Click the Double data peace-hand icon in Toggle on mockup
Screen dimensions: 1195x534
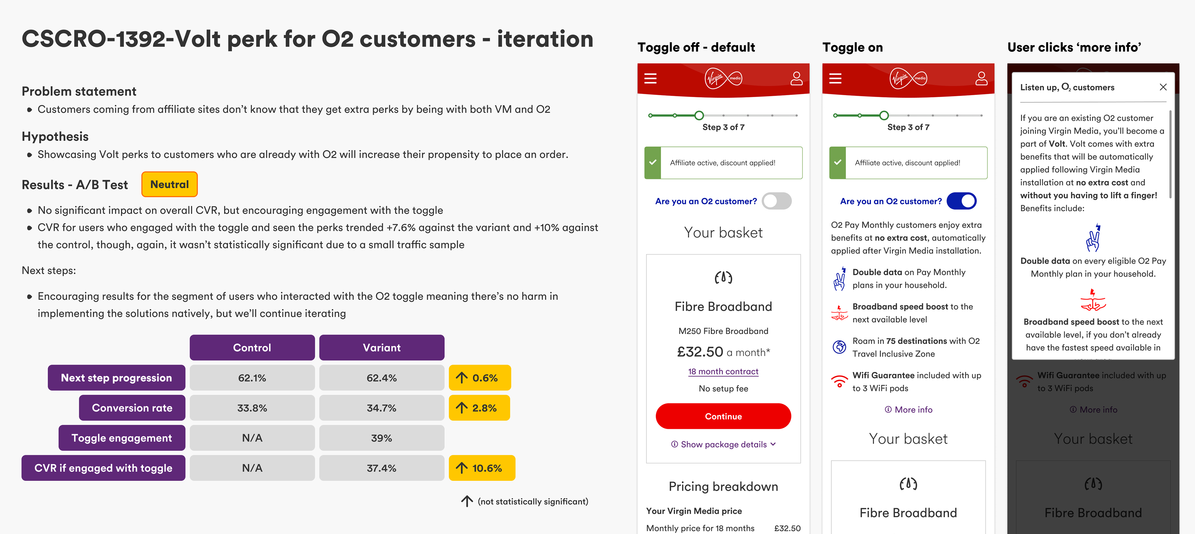840,279
